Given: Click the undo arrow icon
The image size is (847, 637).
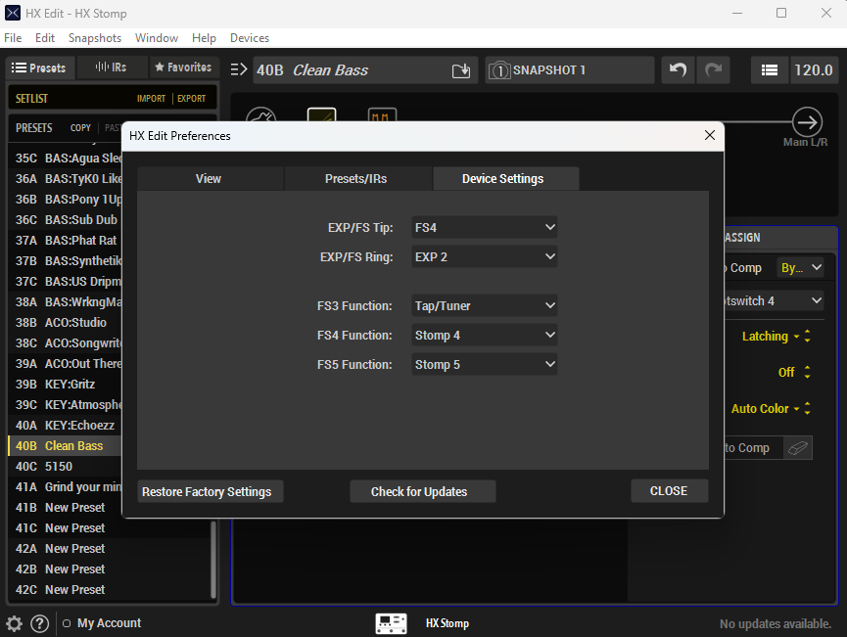Looking at the screenshot, I should tap(678, 70).
